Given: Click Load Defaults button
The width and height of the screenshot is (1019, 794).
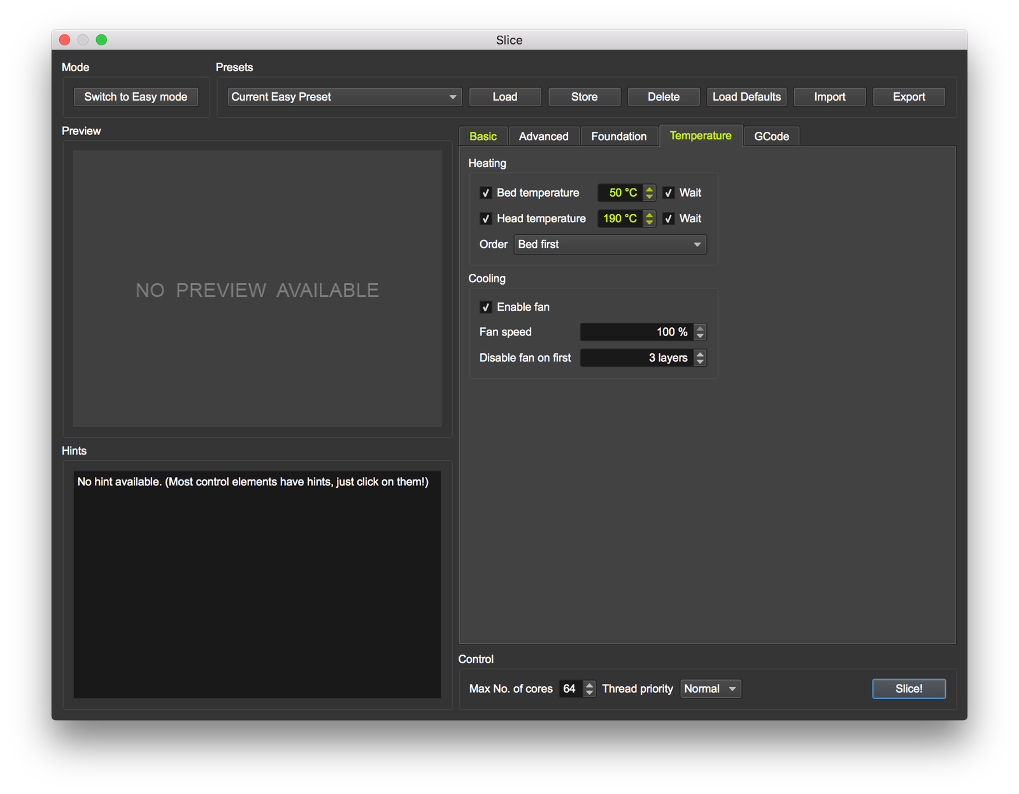Looking at the screenshot, I should [746, 97].
